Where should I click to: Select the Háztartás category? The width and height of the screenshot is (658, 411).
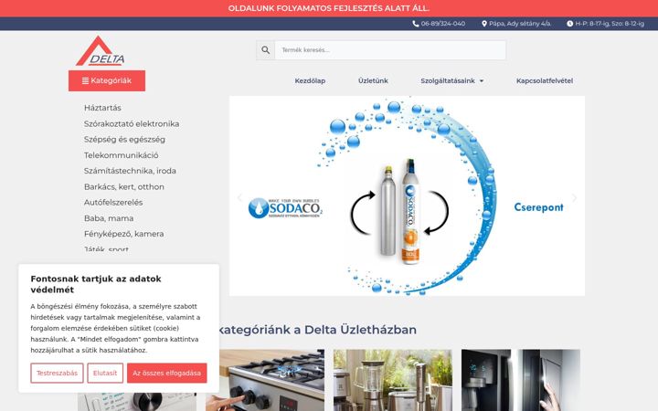point(102,108)
